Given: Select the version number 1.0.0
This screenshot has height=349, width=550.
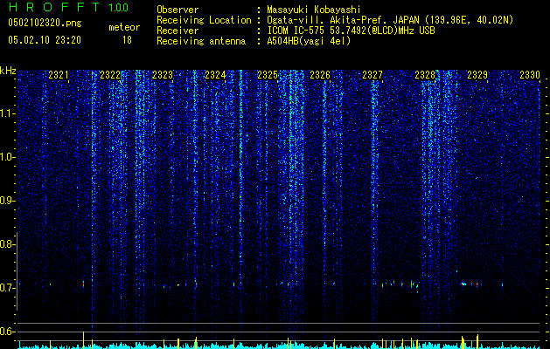Looking at the screenshot, I should tap(118, 7).
